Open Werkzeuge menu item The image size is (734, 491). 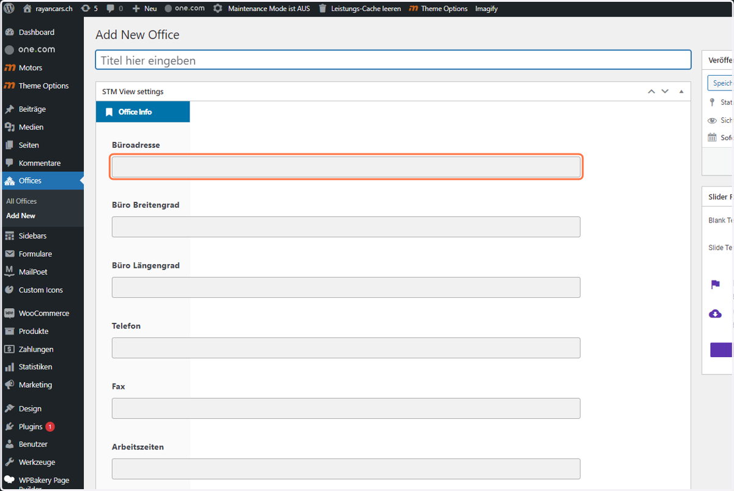(x=42, y=462)
